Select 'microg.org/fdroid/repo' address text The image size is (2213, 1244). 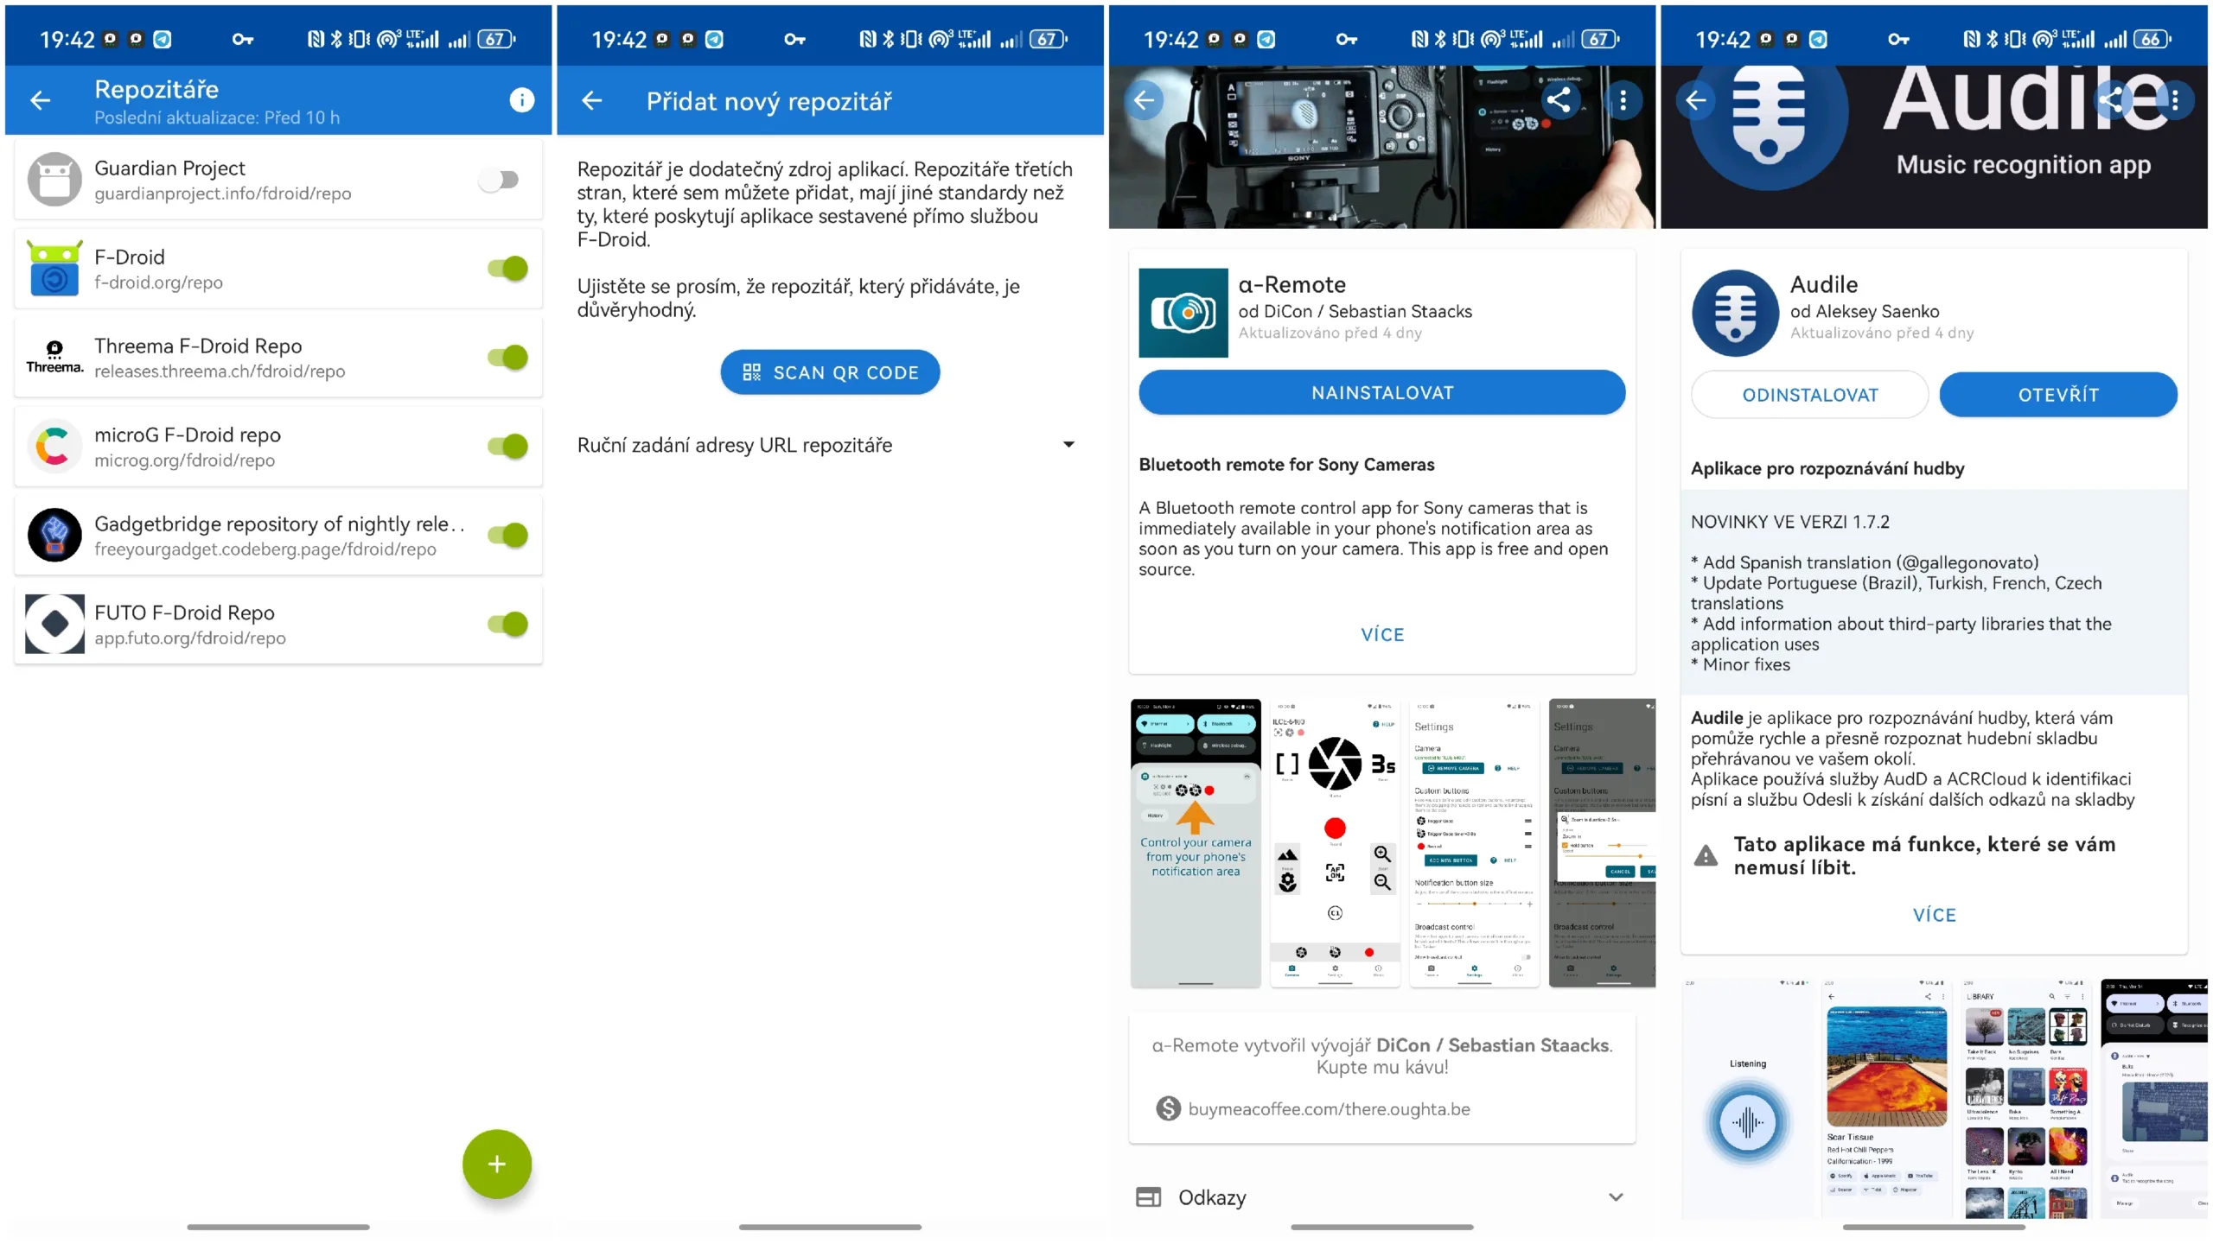pos(184,460)
